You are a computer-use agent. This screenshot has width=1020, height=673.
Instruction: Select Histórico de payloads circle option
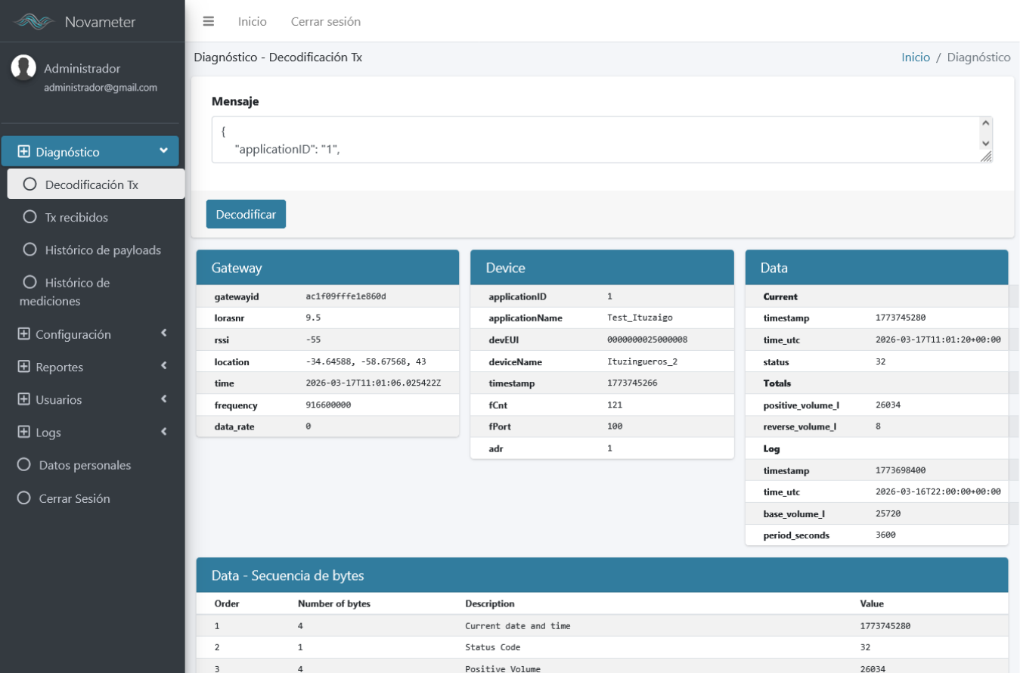[x=30, y=250]
